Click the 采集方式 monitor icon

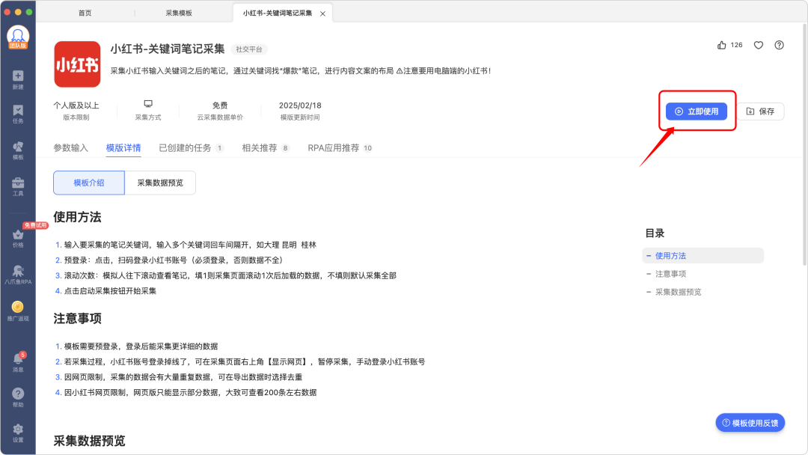tap(148, 104)
